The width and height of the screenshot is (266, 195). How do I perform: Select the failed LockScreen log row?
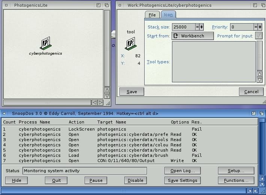[101, 129]
